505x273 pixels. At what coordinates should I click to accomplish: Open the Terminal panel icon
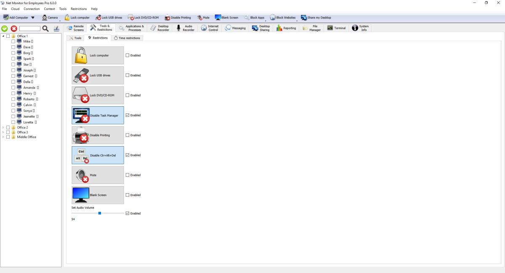(330, 28)
